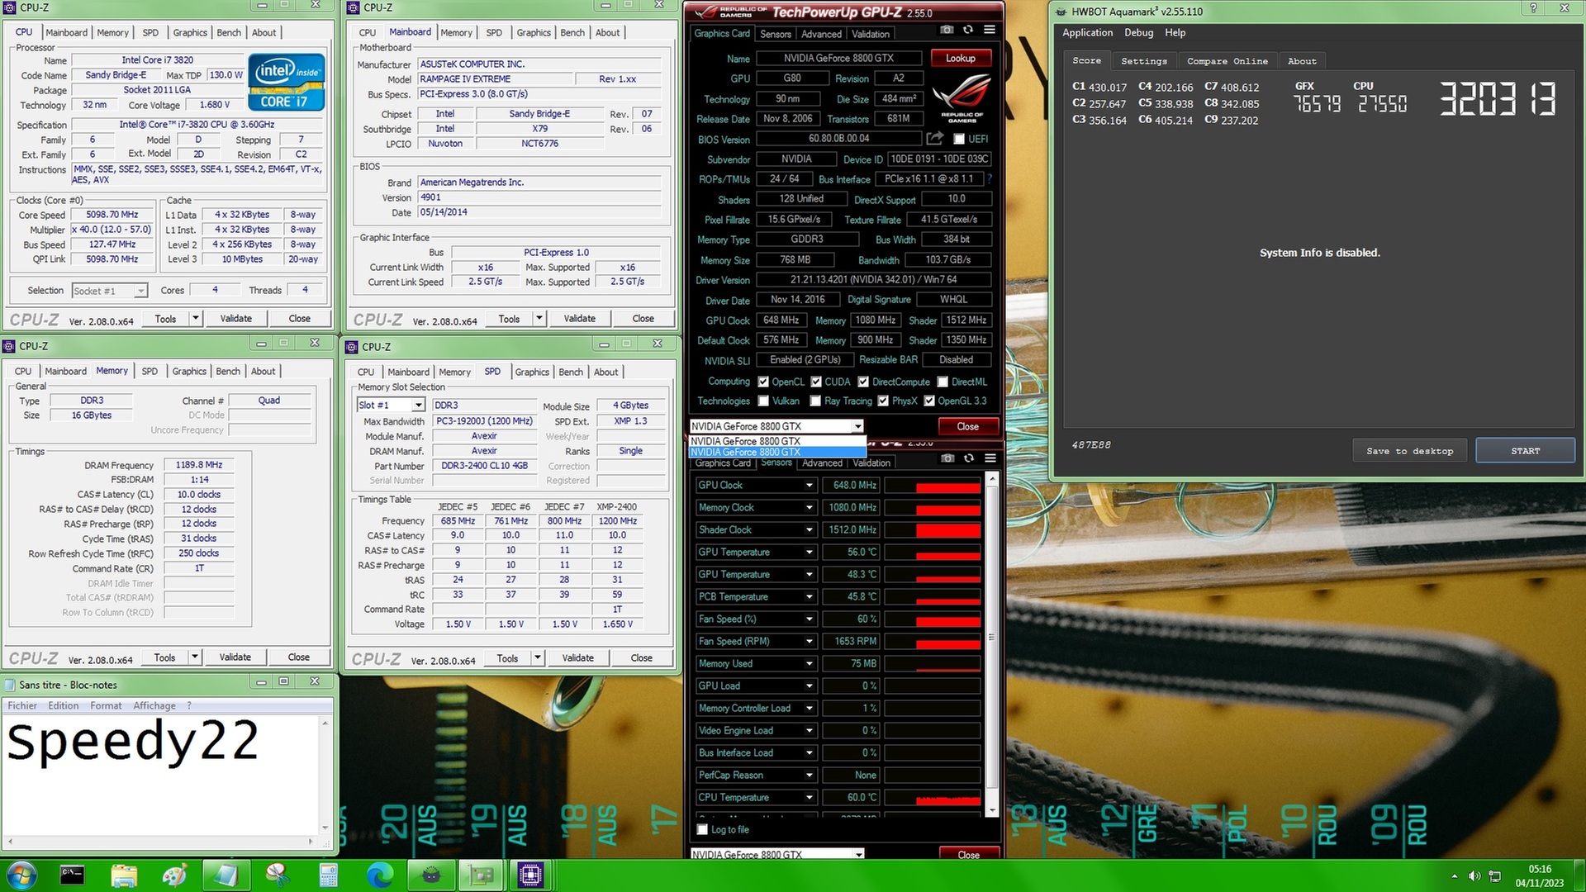Open the Compare Online tab in HWBOT Aquamark
This screenshot has height=892, width=1586.
point(1227,61)
